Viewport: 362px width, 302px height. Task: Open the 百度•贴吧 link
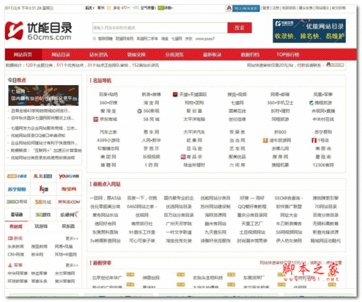point(108,94)
